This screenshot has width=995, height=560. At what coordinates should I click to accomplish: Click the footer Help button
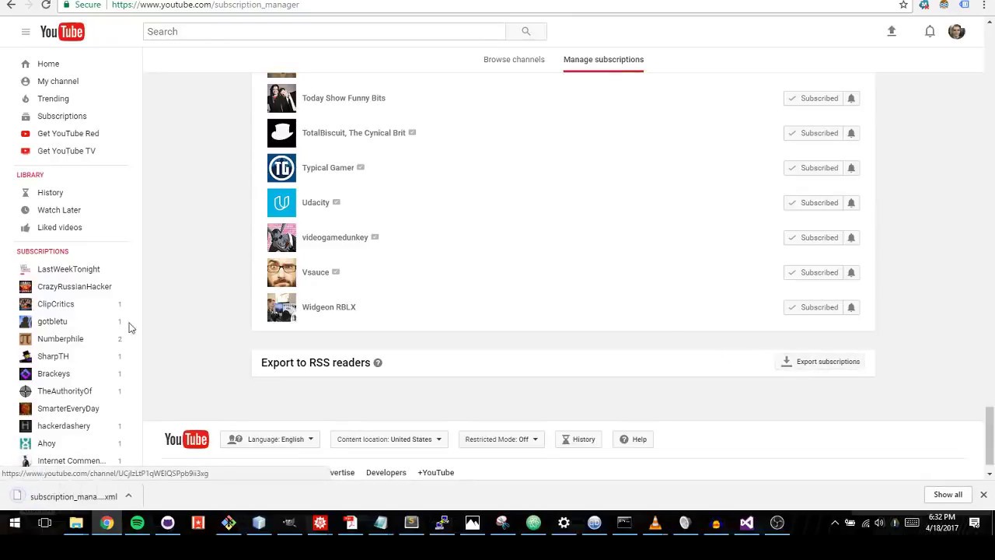pos(634,439)
